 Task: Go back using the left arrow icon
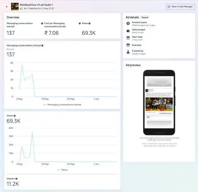click(7, 7)
